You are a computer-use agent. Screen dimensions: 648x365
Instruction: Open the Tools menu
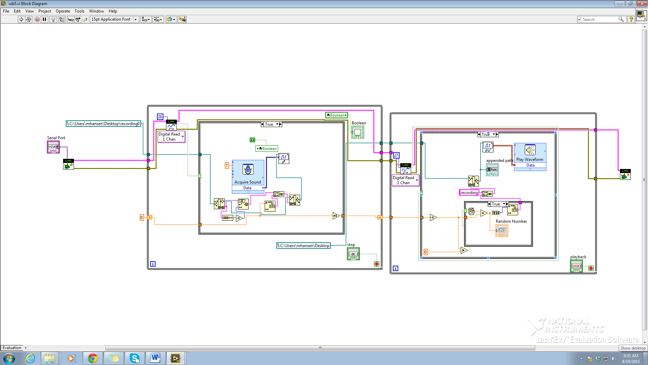click(79, 11)
